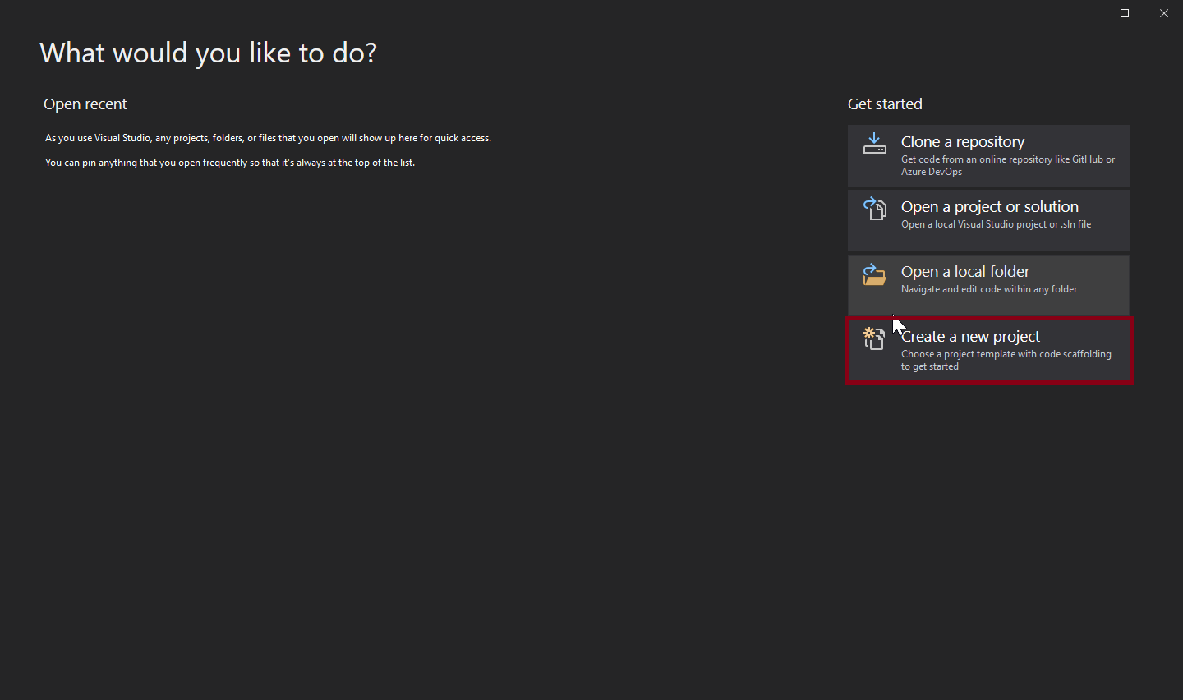
Task: Click the Clone a repository download icon
Action: pos(874,144)
